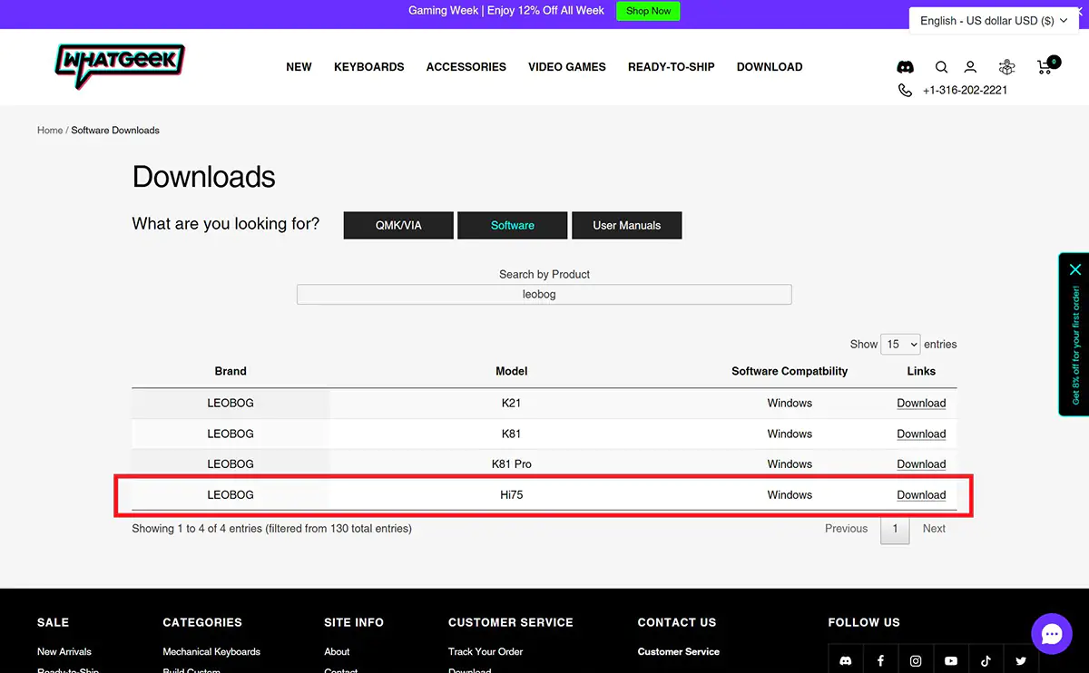The image size is (1089, 673).
Task: Open the Customer Service footer link
Action: pyautogui.click(x=679, y=651)
